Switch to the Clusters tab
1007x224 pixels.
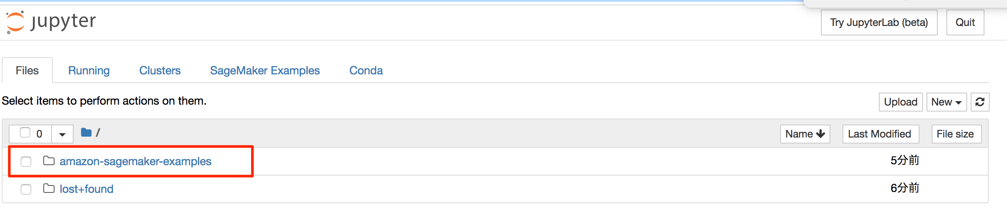tap(160, 70)
